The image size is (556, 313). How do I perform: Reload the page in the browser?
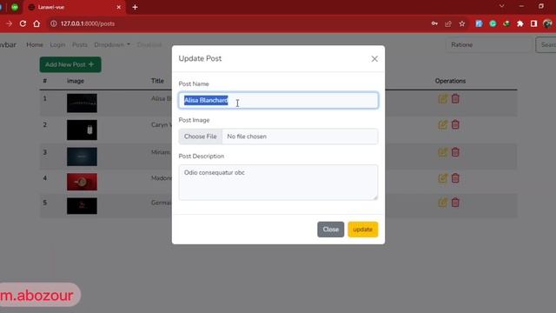click(x=23, y=23)
